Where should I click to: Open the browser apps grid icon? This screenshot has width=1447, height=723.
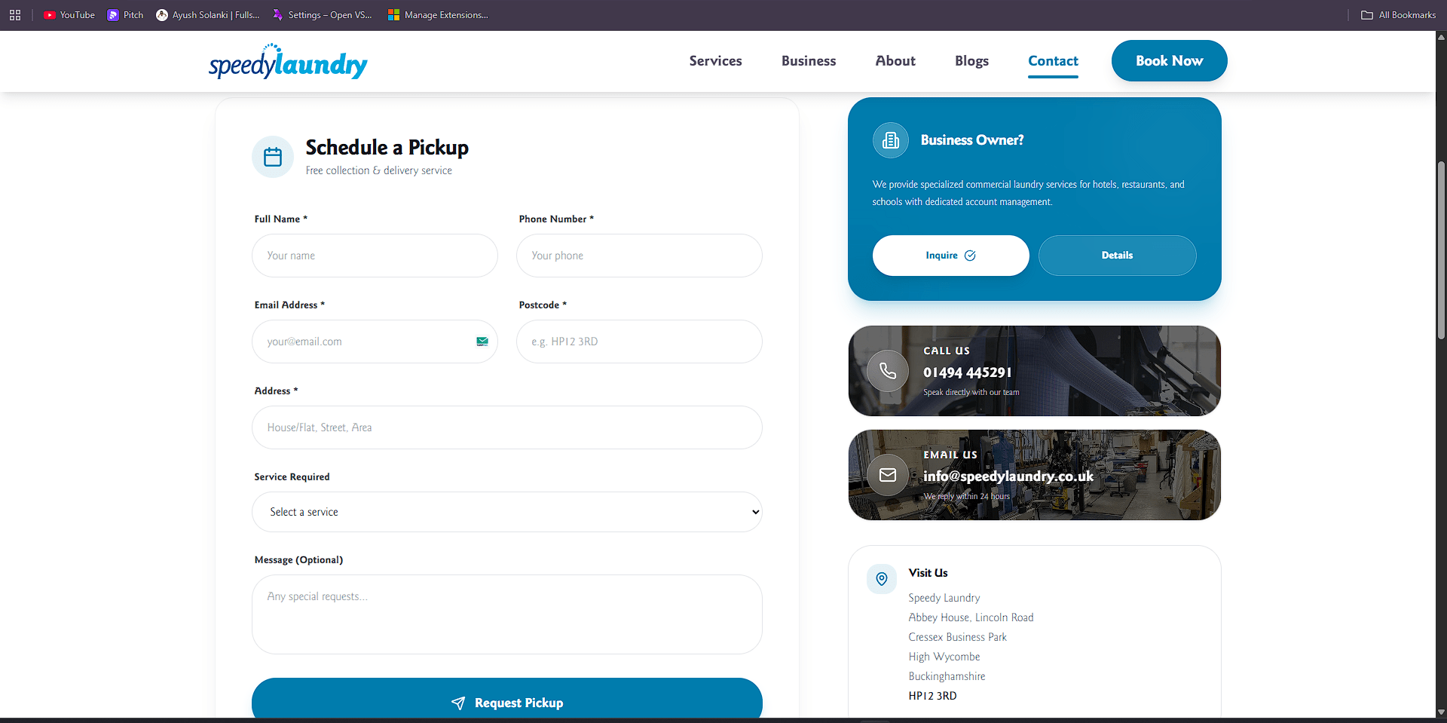[15, 15]
